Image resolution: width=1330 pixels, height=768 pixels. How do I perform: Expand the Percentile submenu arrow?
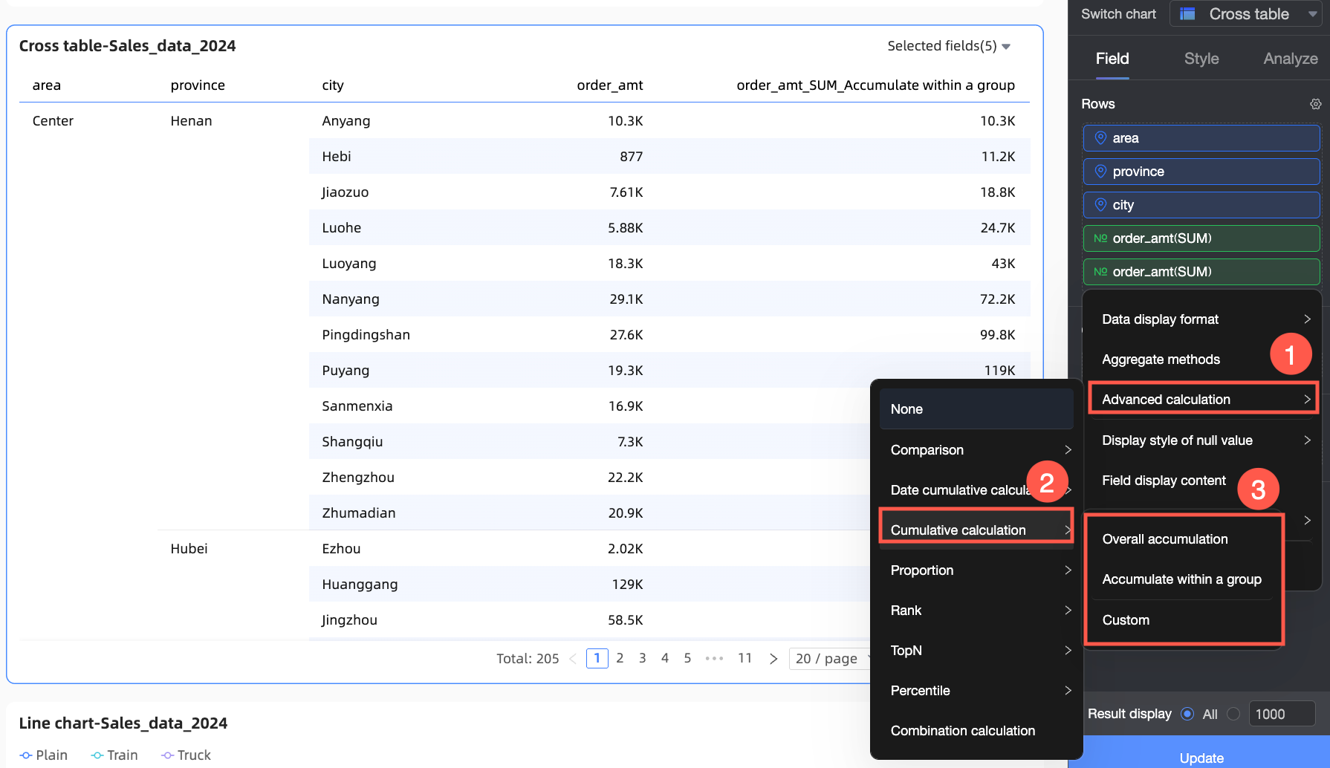coord(1068,691)
